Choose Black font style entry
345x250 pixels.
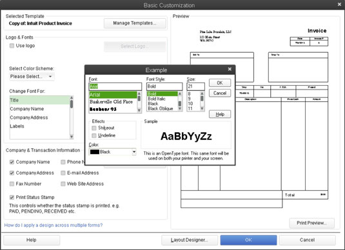pos(162,104)
